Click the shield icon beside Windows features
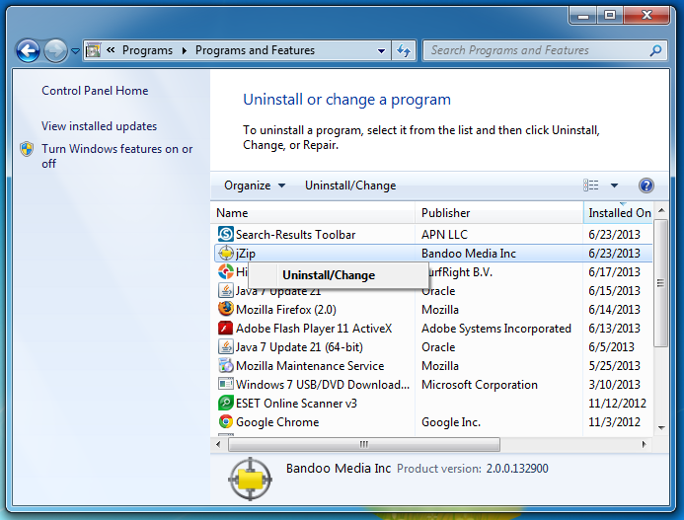 [27, 149]
